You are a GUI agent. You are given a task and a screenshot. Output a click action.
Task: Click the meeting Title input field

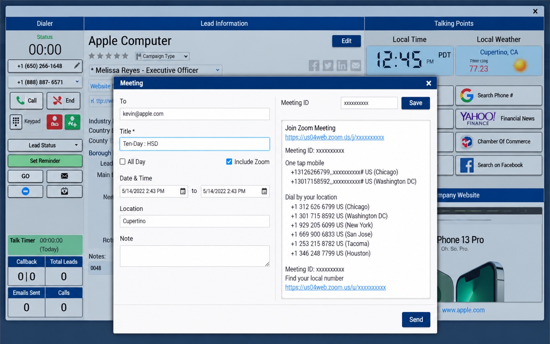pos(195,144)
